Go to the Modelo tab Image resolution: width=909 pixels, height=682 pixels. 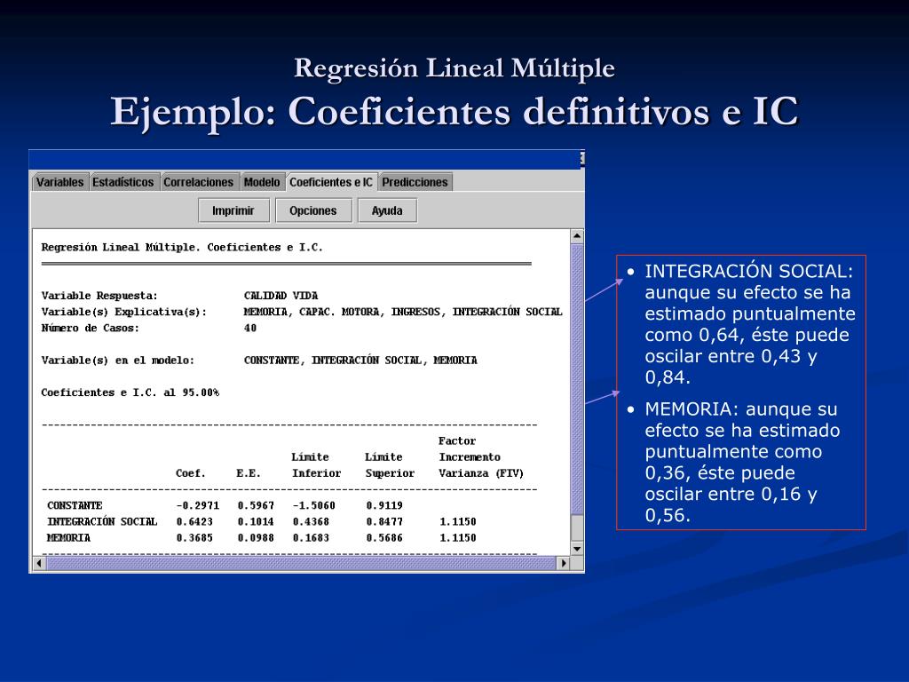(262, 182)
